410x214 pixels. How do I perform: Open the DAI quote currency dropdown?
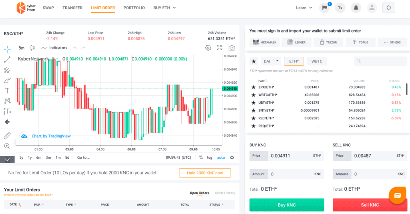click(271, 61)
